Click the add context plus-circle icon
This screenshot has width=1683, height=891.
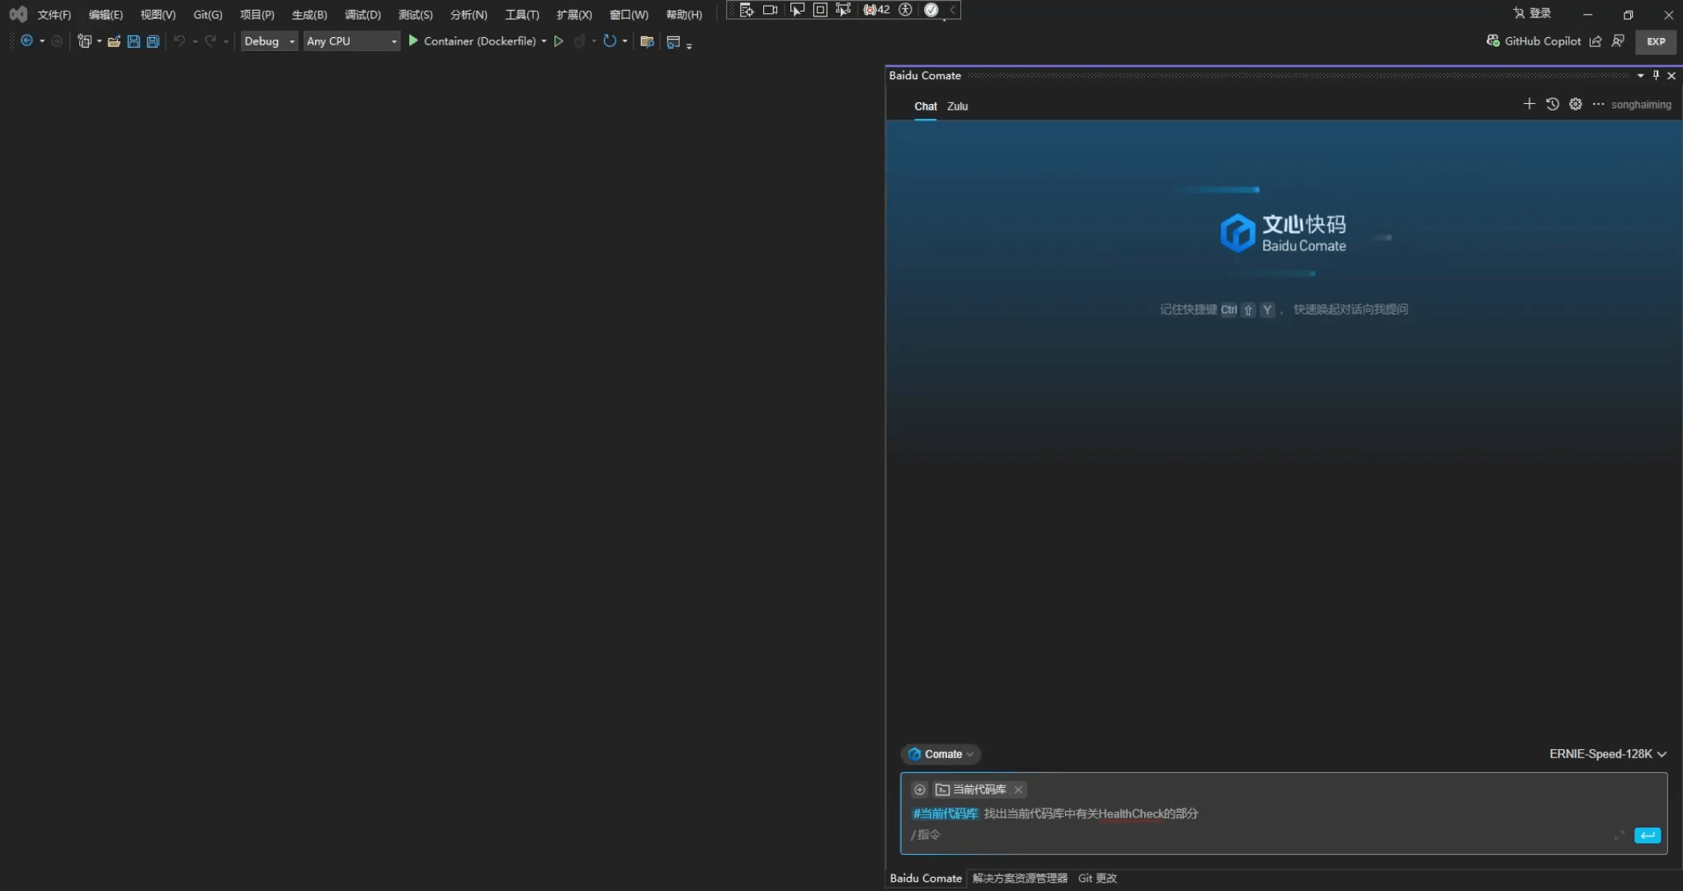[x=919, y=790]
